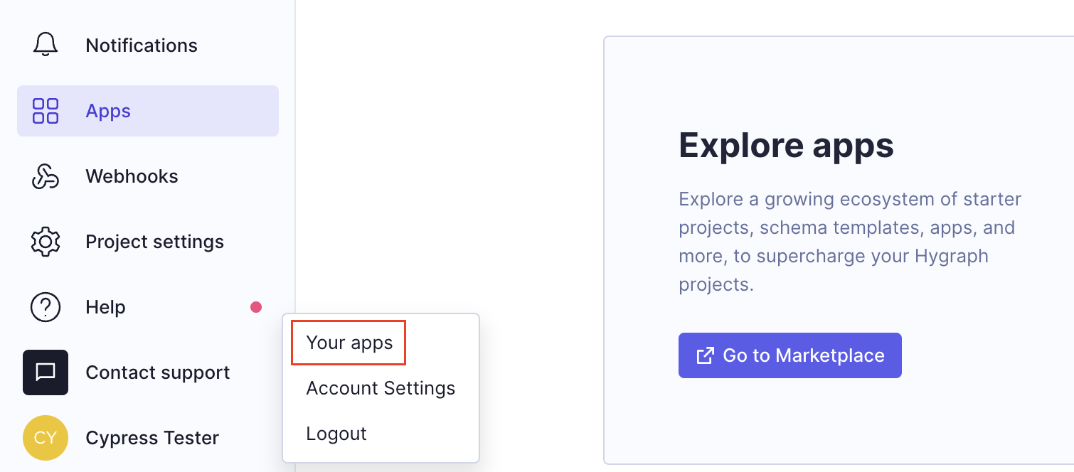Image resolution: width=1074 pixels, height=472 pixels.
Task: Click the red dot beside Help
Action: click(x=256, y=307)
